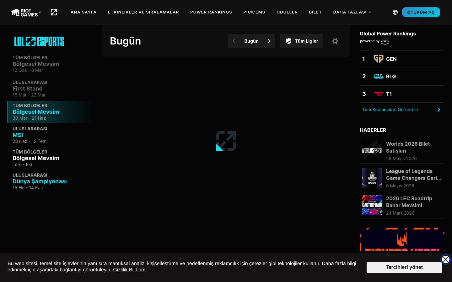
Task: Select MSI 28 Haz - 12 Tem
Action: click(50, 135)
